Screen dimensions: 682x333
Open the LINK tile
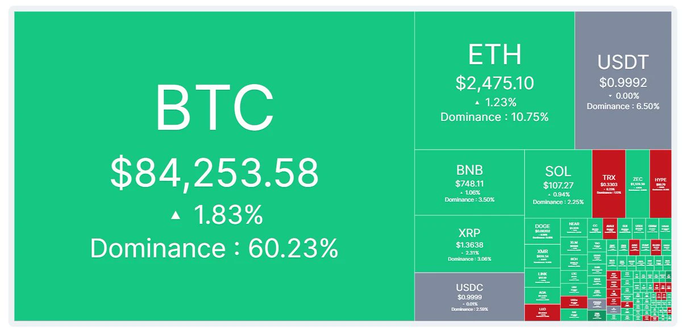coord(542,278)
